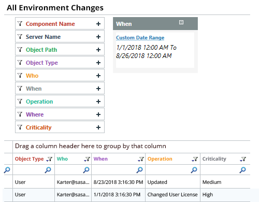
Task: Expand the Operation filter plus sign
Action: pyautogui.click(x=98, y=102)
